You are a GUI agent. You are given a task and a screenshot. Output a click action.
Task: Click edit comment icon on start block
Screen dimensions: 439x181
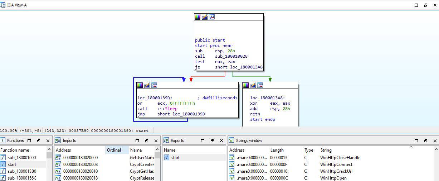pyautogui.click(x=205, y=17)
